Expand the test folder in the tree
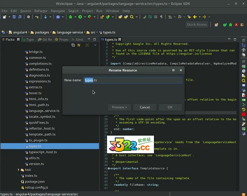The height and width of the screenshot is (196, 247). tap(19, 170)
